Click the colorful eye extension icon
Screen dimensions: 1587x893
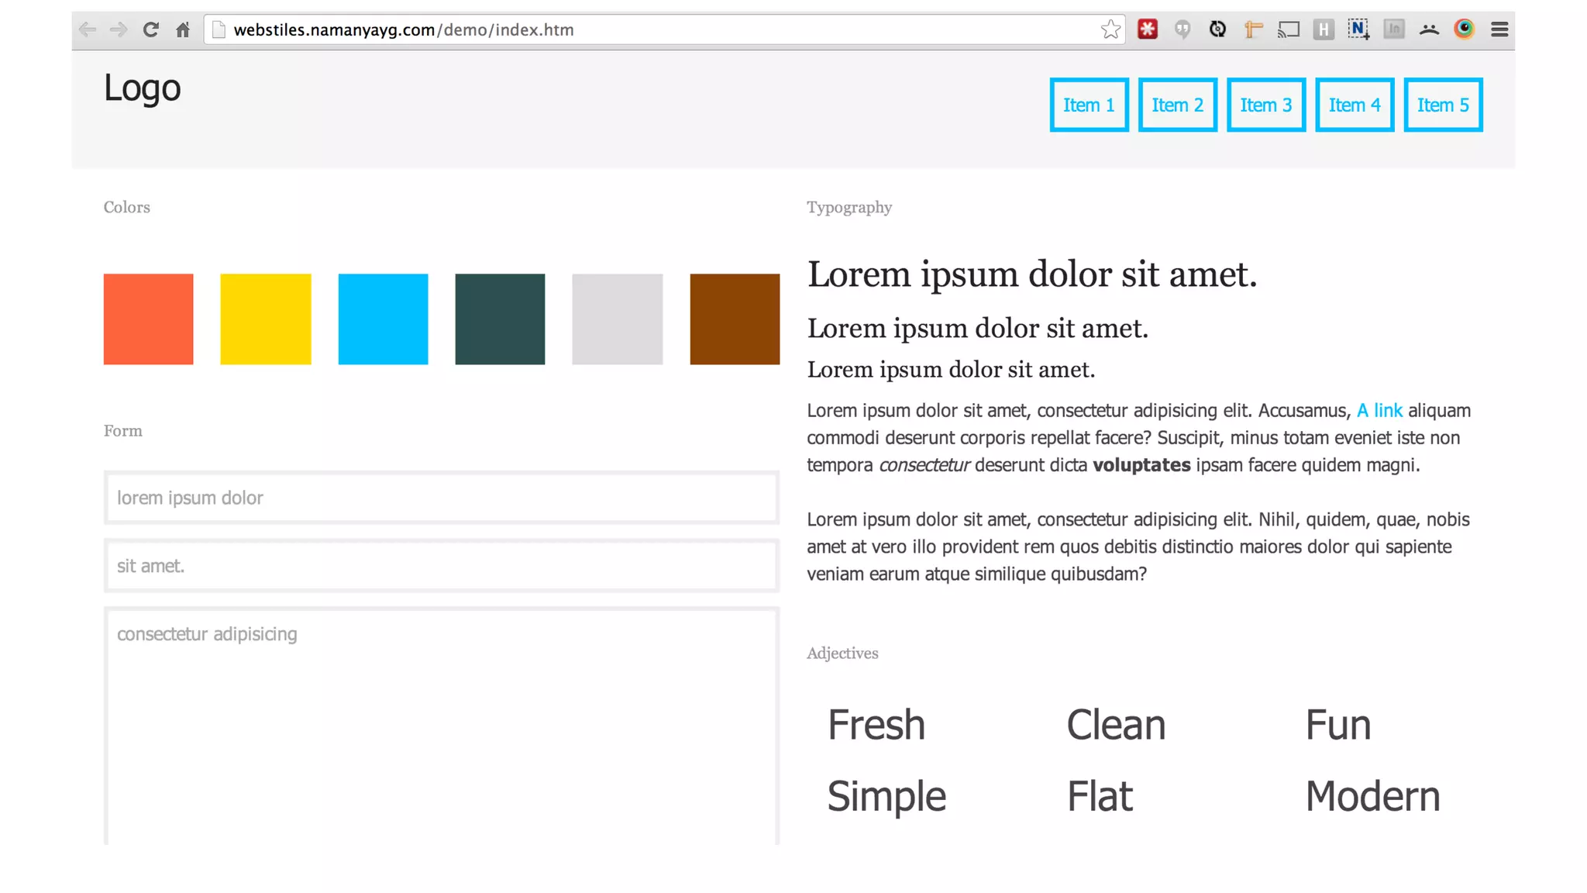click(1464, 29)
